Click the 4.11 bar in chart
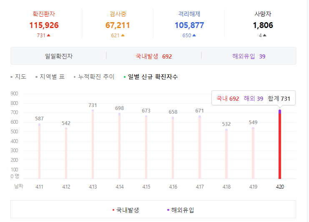The image size is (309, 222). tap(40, 151)
